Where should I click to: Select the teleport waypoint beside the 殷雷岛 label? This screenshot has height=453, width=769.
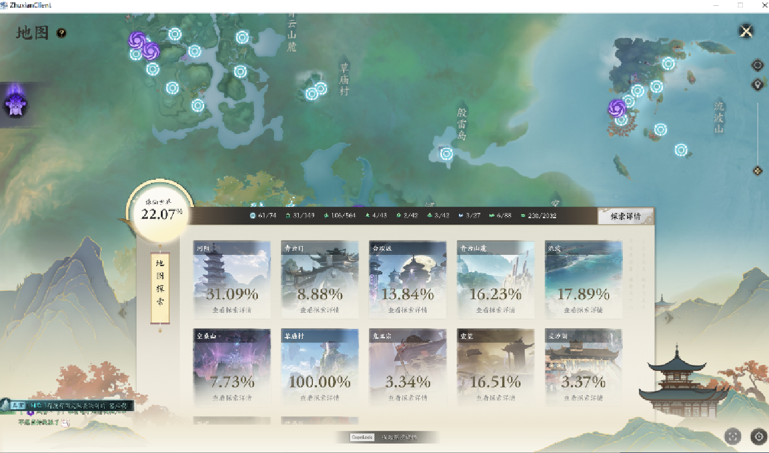point(447,154)
